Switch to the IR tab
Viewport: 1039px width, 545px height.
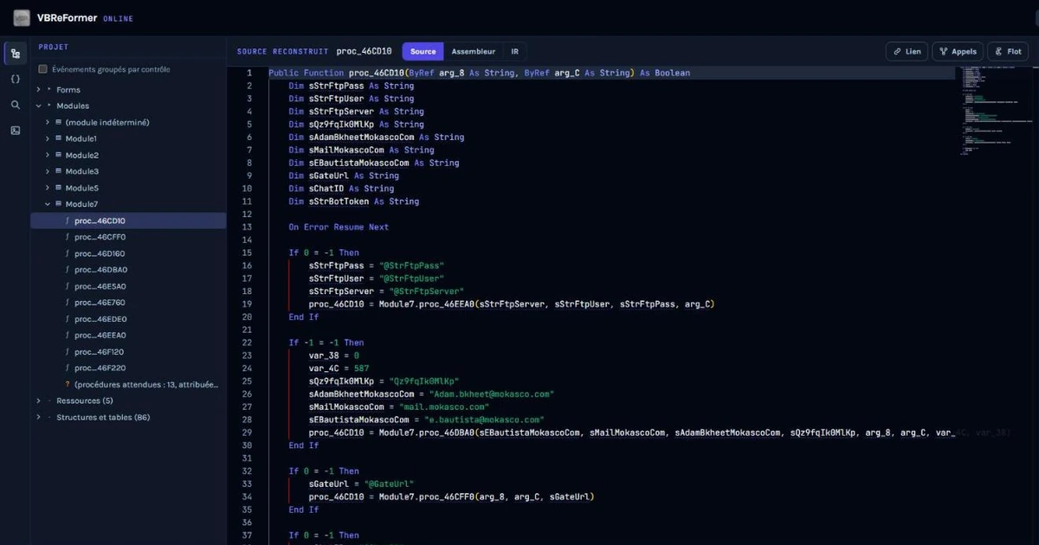pyautogui.click(x=515, y=52)
